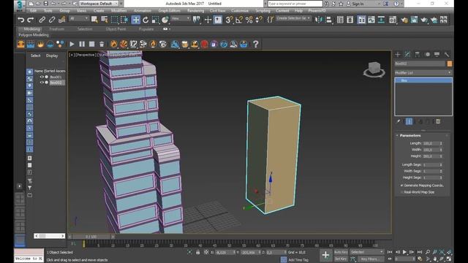Open the Select menu in Scene Explorer
The height and width of the screenshot is (263, 468).
click(36, 56)
